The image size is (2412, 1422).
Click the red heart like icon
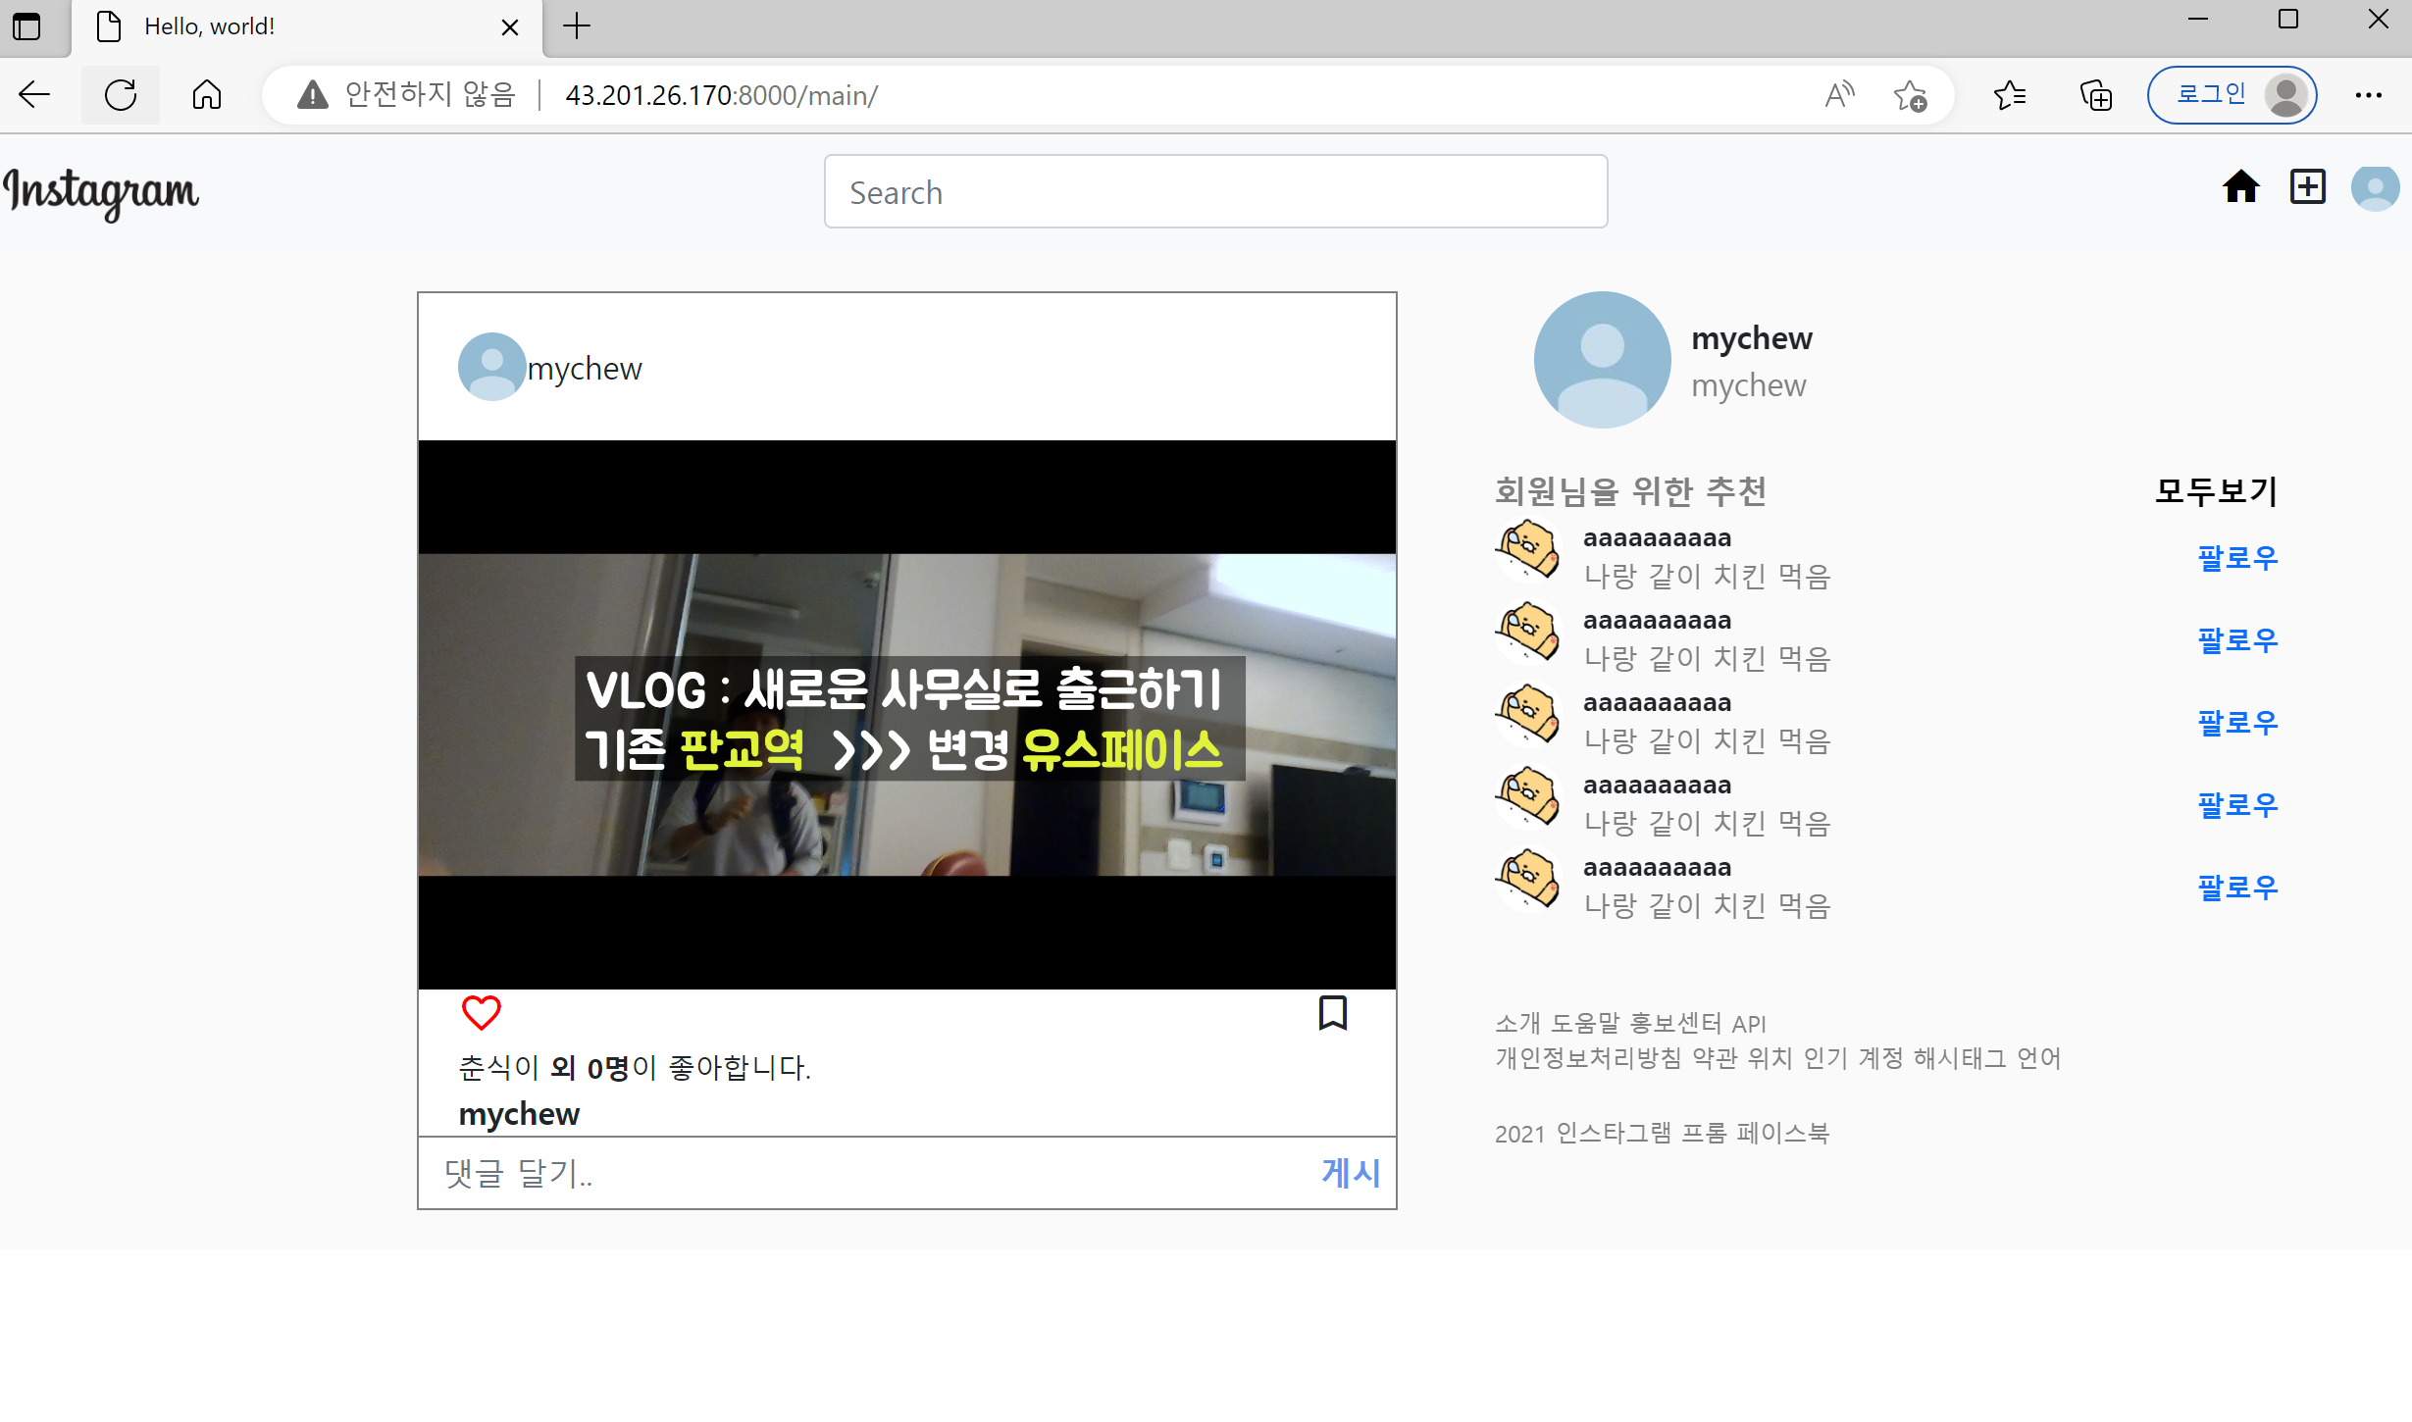click(x=481, y=1012)
